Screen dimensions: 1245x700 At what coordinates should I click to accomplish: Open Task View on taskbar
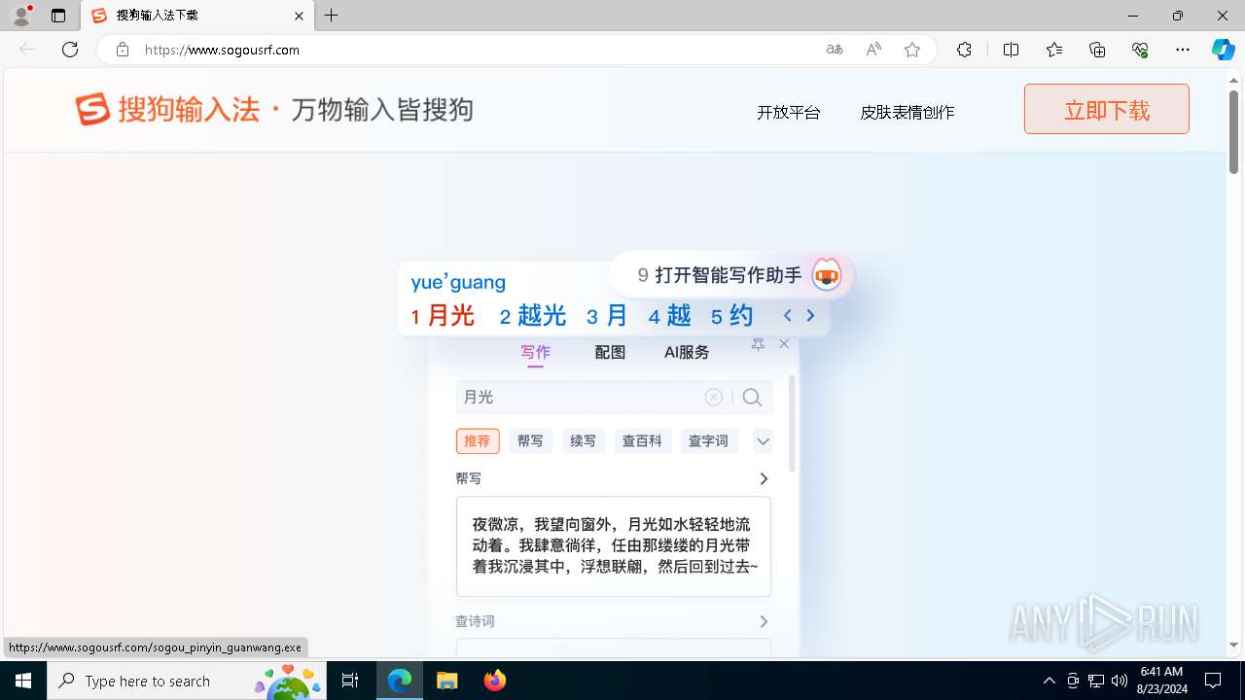350,681
